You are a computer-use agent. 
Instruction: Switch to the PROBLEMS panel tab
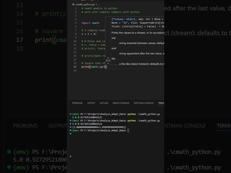click(78, 103)
